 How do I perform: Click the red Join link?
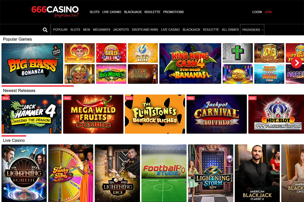[x=268, y=12]
